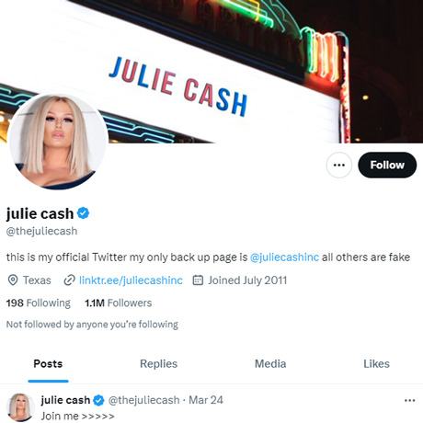The image size is (423, 423).
Task: Open the large profile picture
Action: coord(58,142)
